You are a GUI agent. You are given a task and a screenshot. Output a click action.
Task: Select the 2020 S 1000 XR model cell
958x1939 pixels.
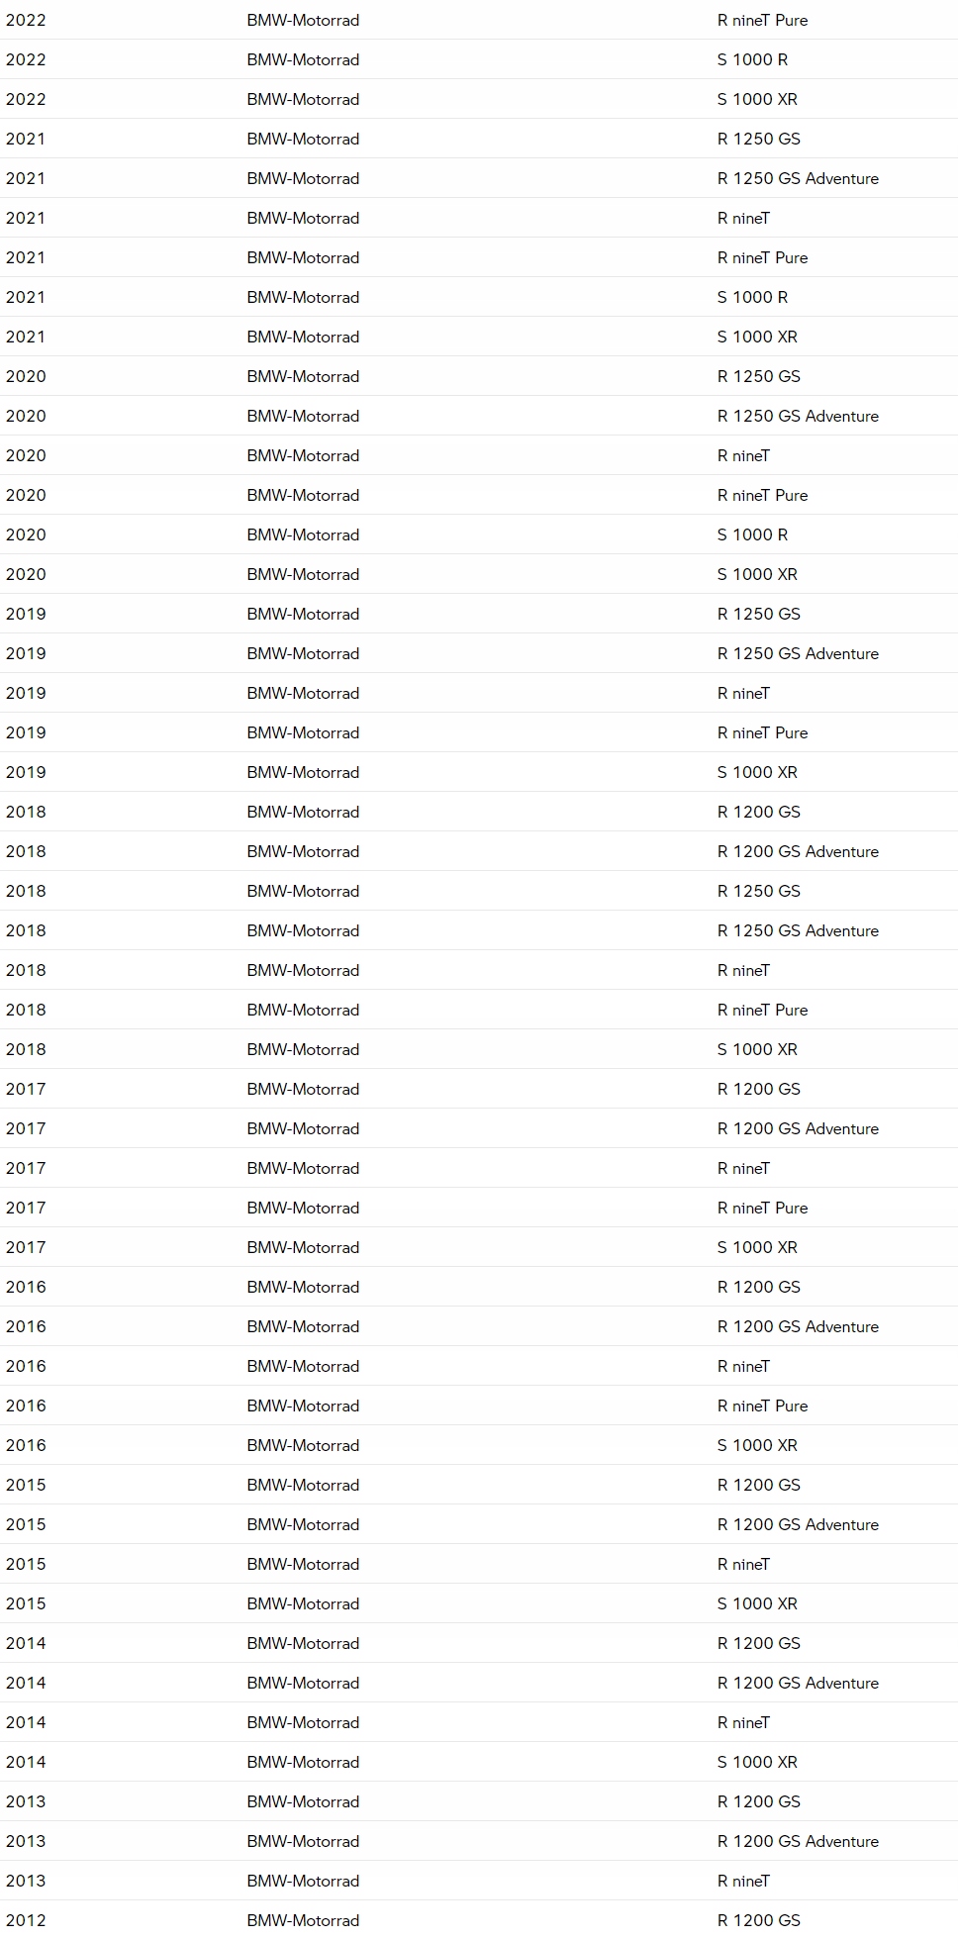click(757, 574)
